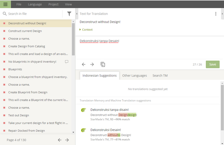
Task: Switch to Search TM tab
Action: pyautogui.click(x=160, y=76)
